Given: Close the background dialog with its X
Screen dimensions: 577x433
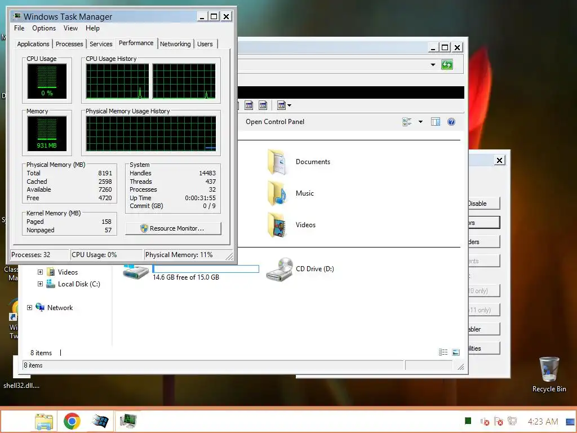Looking at the screenshot, I should click(499, 160).
